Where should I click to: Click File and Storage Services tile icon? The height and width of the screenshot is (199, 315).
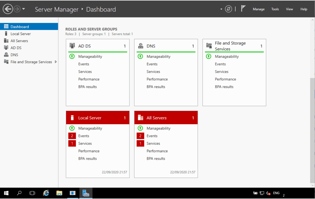pos(209,46)
